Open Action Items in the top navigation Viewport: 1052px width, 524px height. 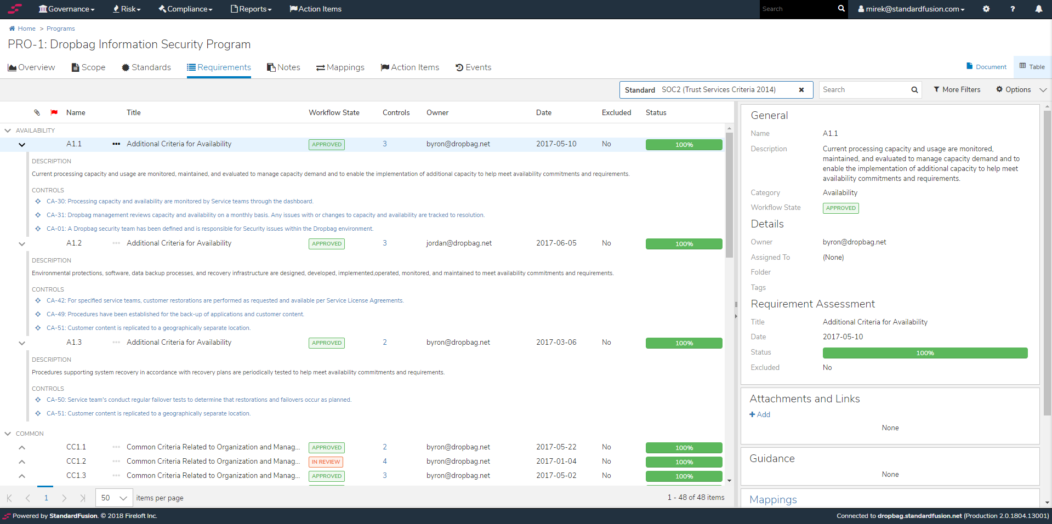pyautogui.click(x=315, y=9)
